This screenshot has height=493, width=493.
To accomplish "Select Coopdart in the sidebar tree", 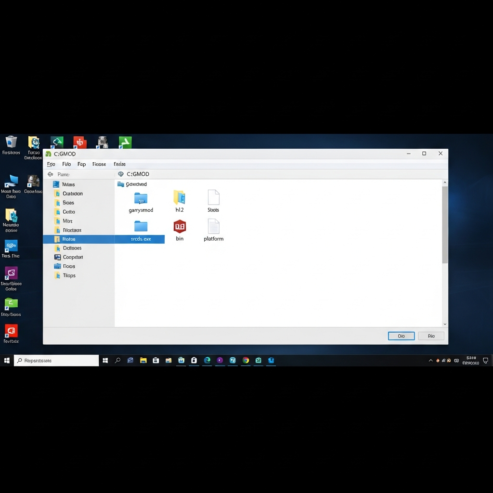I will [73, 257].
